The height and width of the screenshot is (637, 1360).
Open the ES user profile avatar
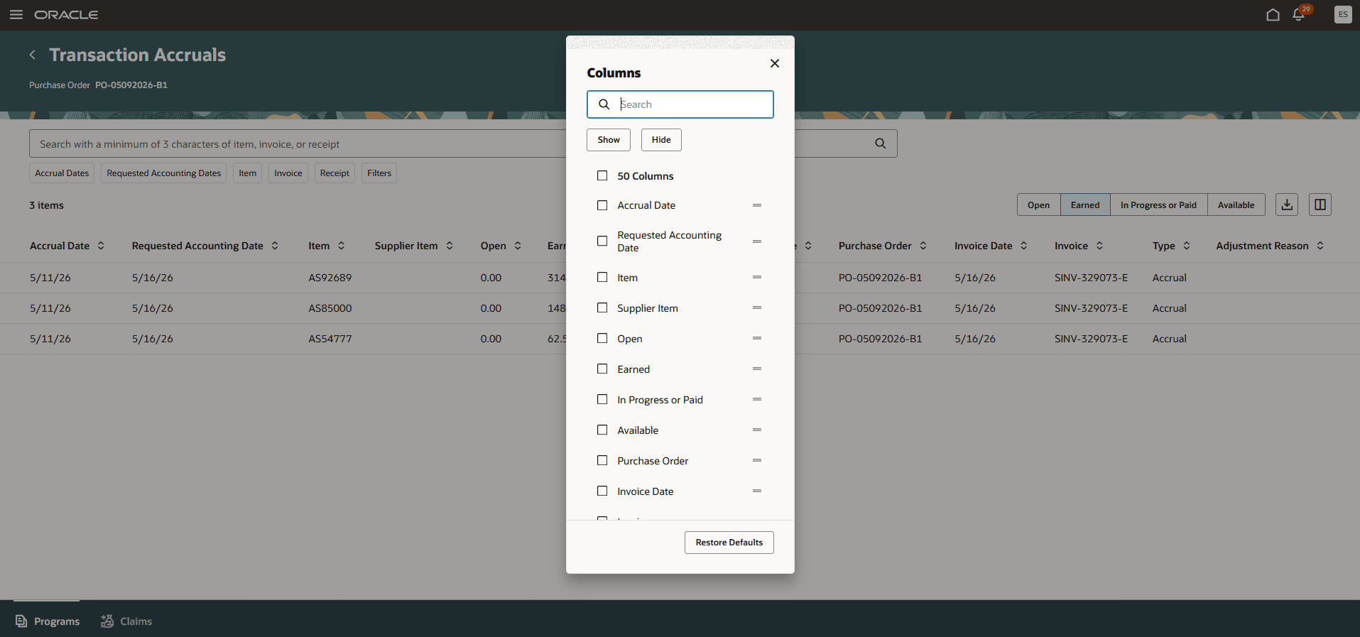1343,15
